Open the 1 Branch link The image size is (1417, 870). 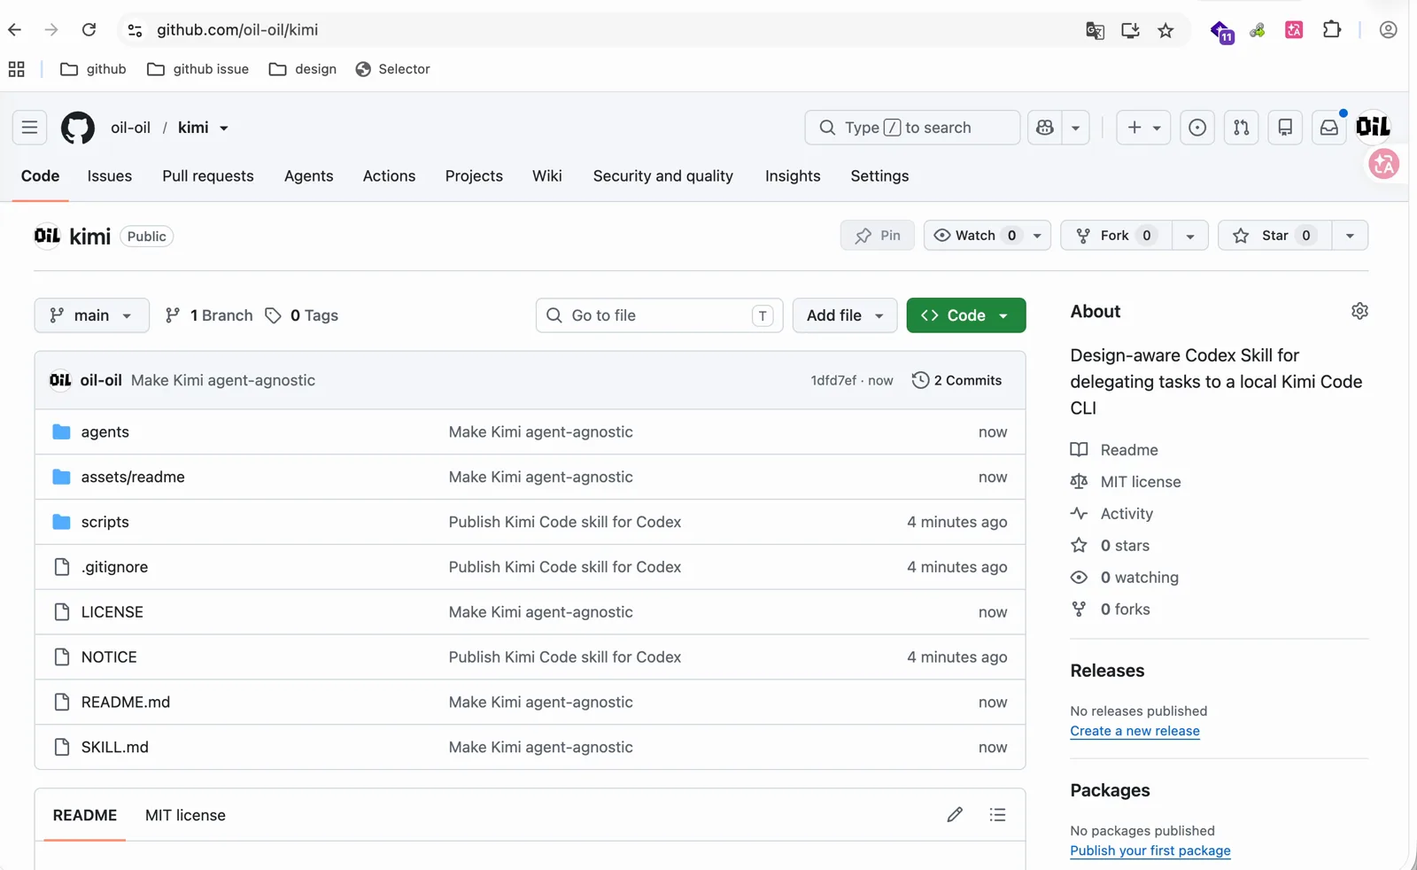(x=209, y=315)
